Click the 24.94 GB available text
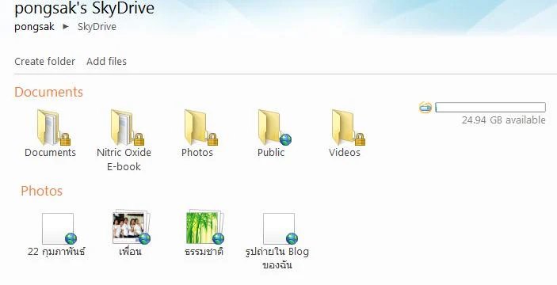 click(x=504, y=120)
